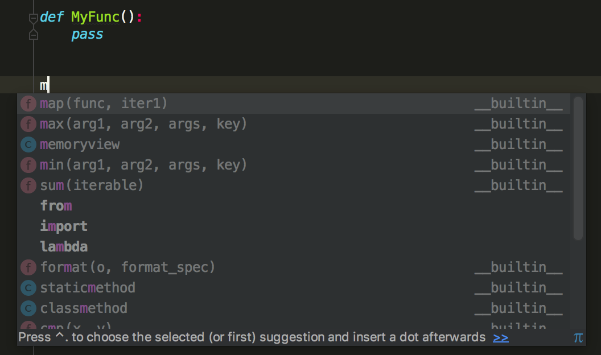601x355 pixels.
Task: Click the class icon beside memoryview
Action: click(28, 145)
